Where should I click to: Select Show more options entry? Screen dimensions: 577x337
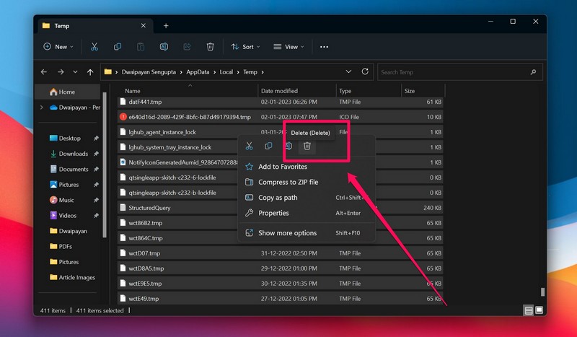(287, 233)
